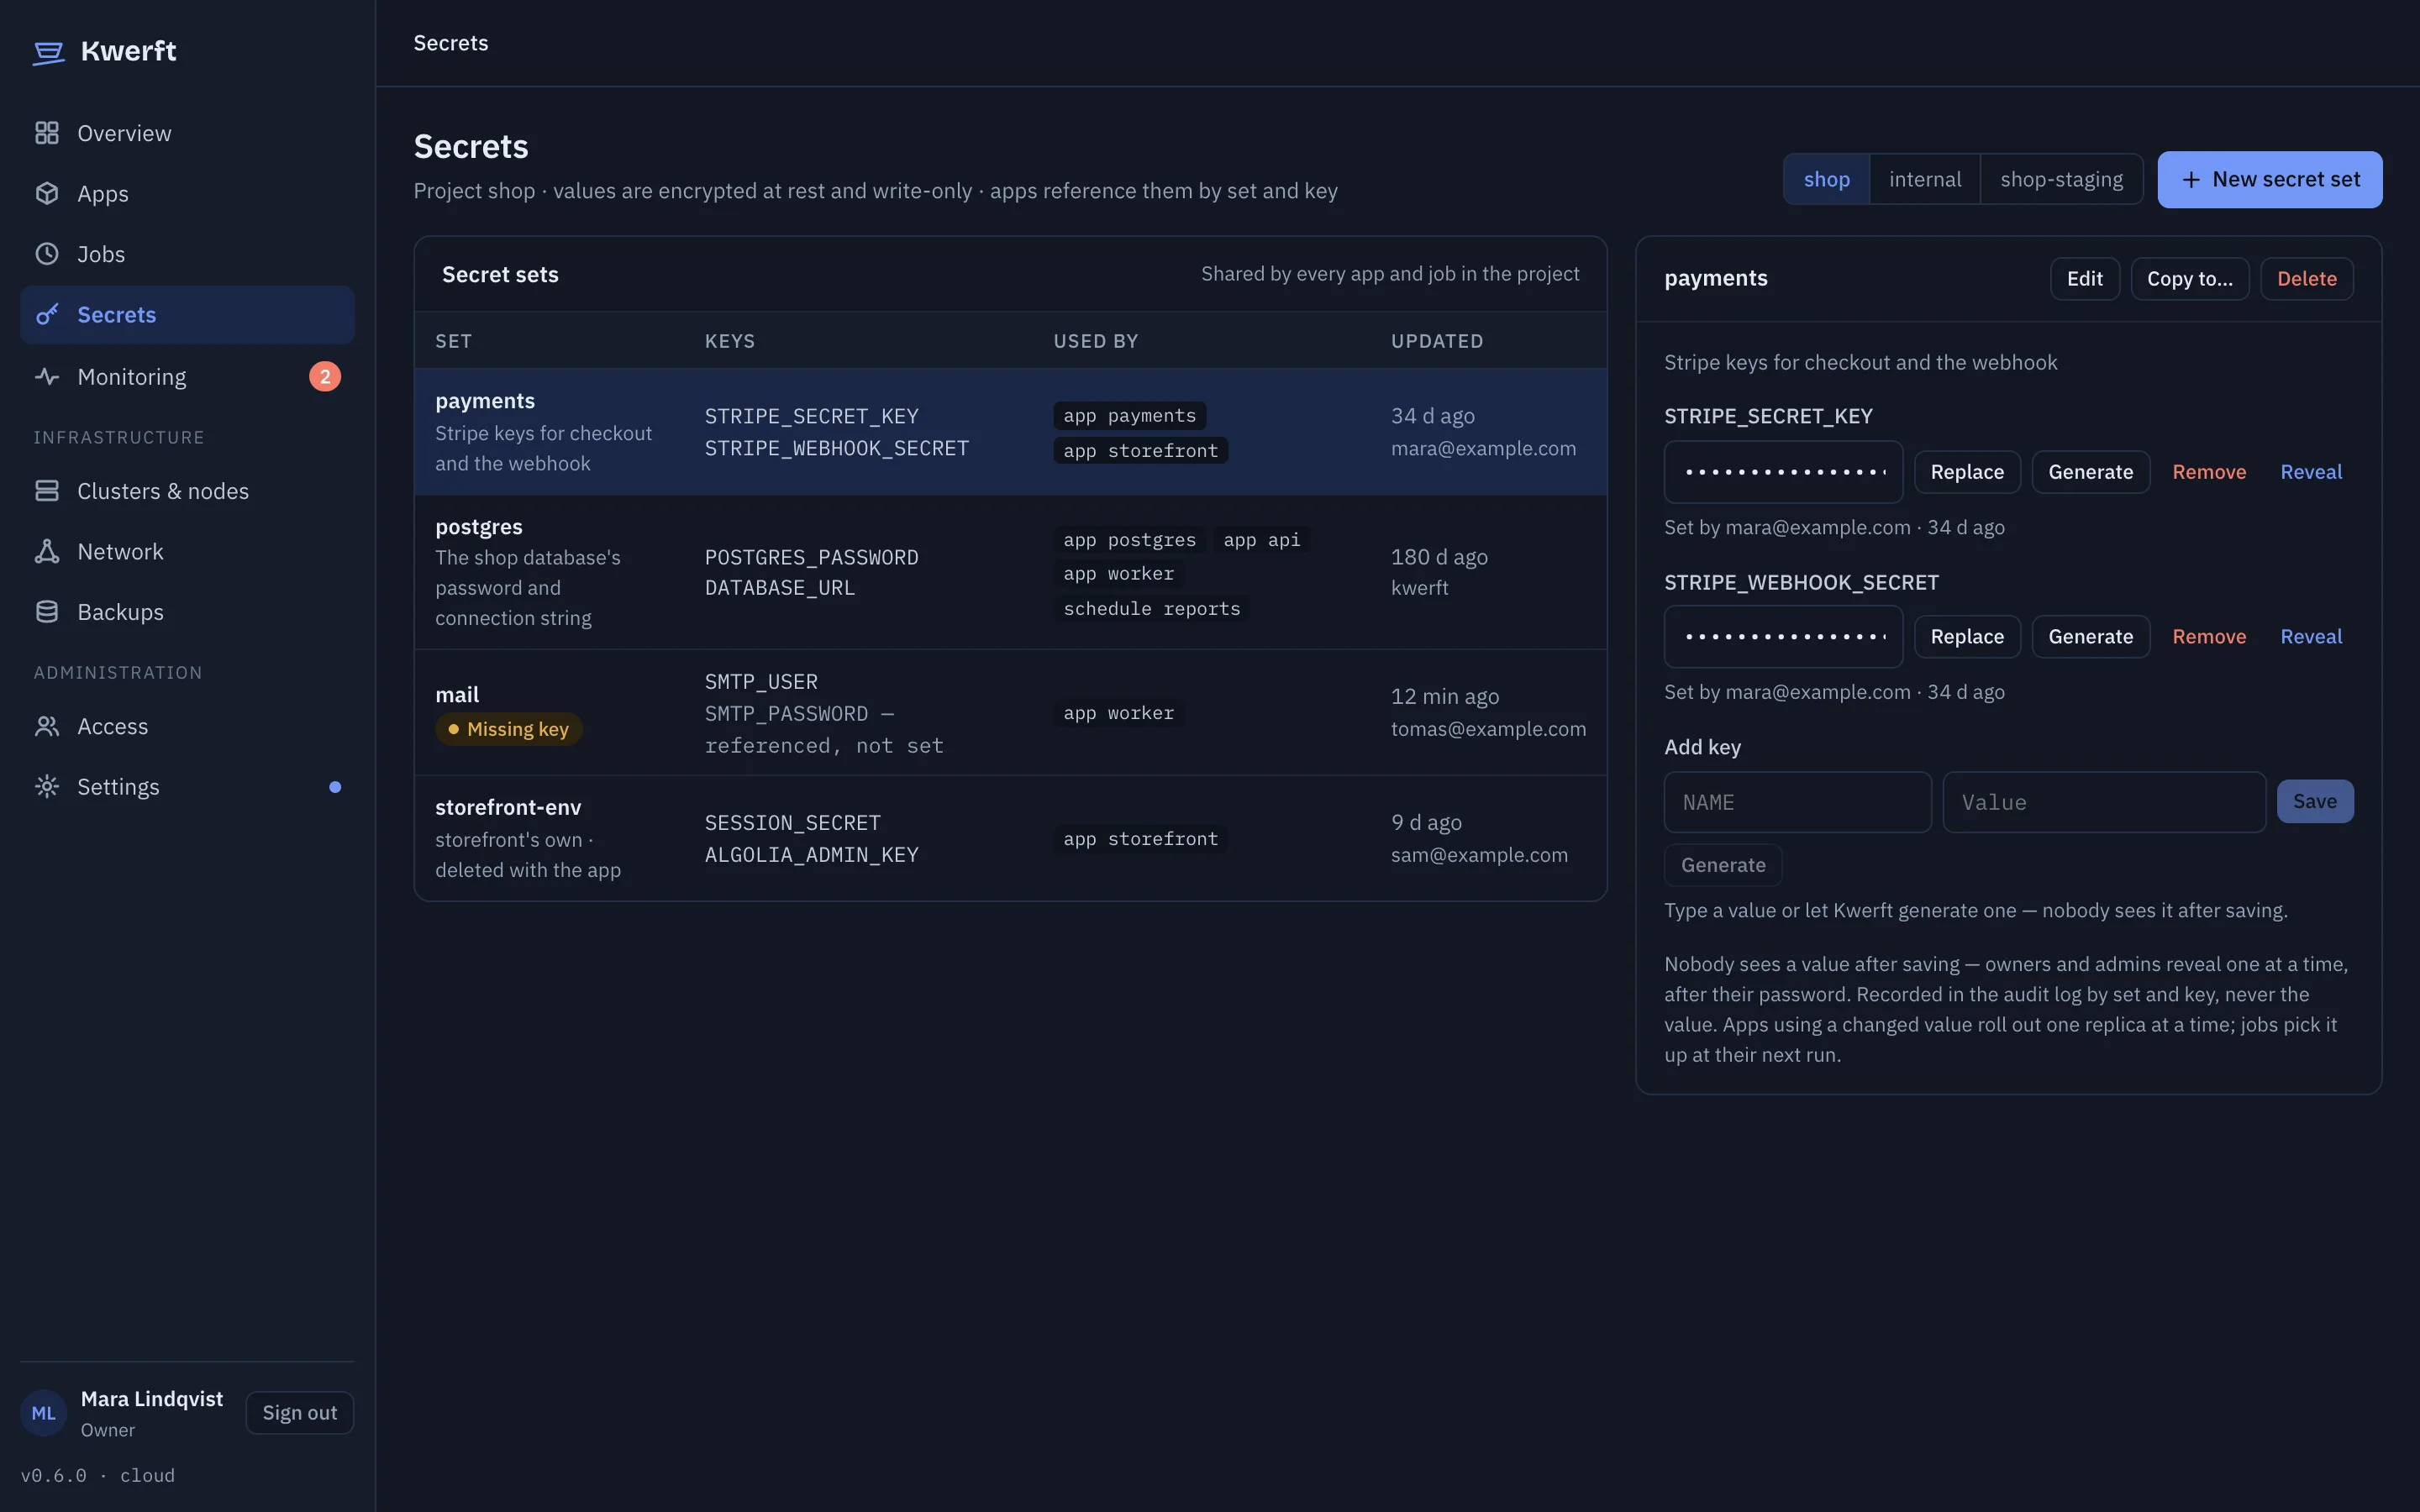Switch to the internal project tab
The image size is (2420, 1512).
pos(1925,179)
